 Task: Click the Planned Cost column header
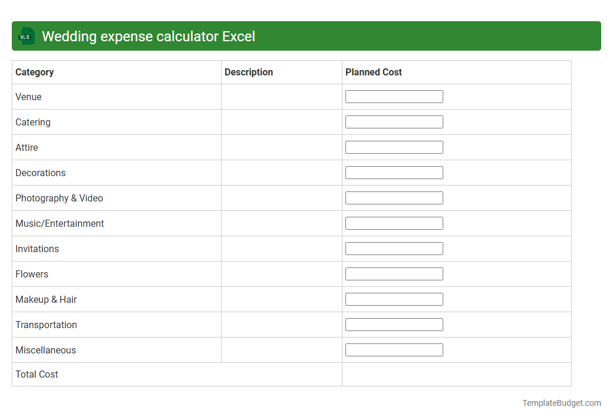point(373,72)
